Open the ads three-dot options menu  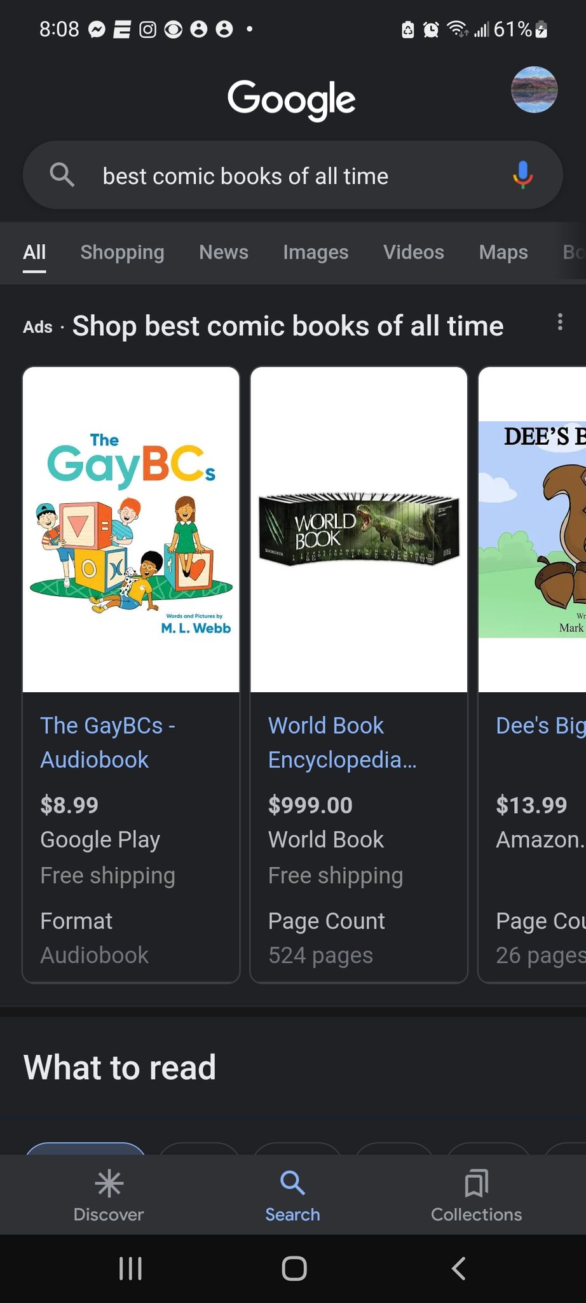pyautogui.click(x=560, y=322)
